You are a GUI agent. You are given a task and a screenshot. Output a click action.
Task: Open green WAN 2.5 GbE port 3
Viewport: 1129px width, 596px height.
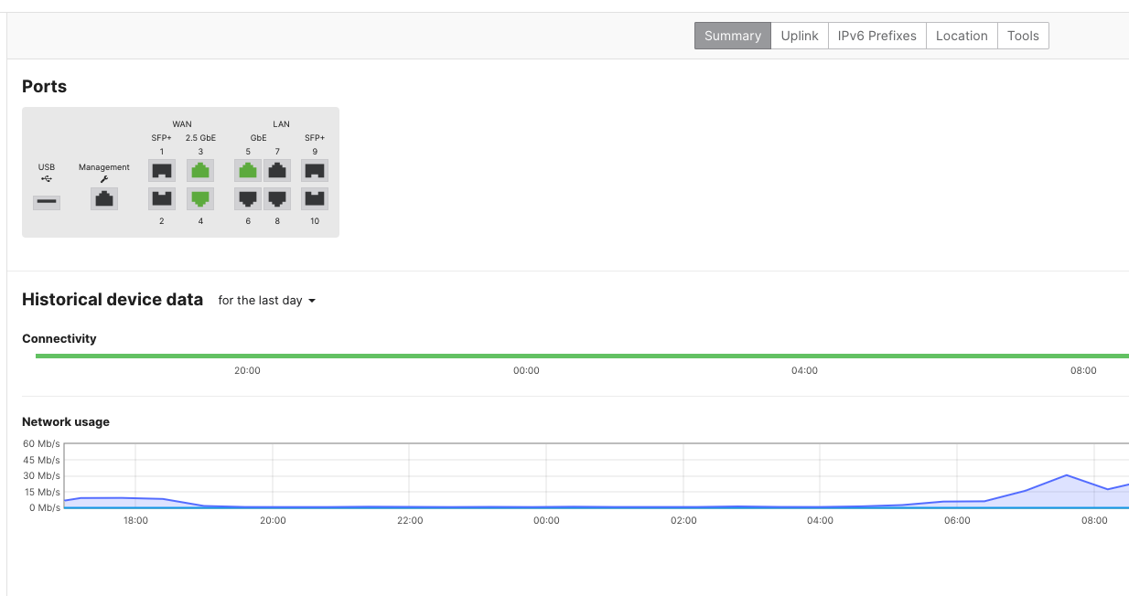tap(200, 170)
